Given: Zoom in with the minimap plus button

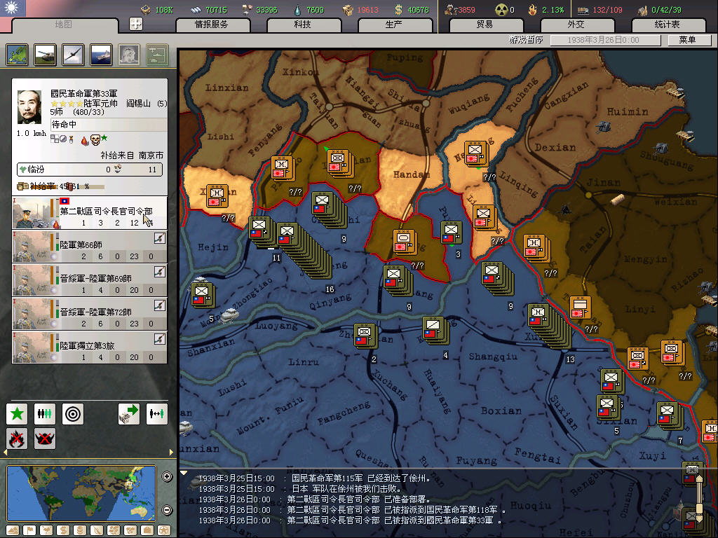Looking at the screenshot, I should coord(167,476).
